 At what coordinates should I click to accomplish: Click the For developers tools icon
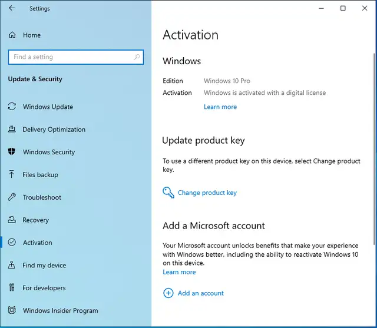tap(12, 287)
